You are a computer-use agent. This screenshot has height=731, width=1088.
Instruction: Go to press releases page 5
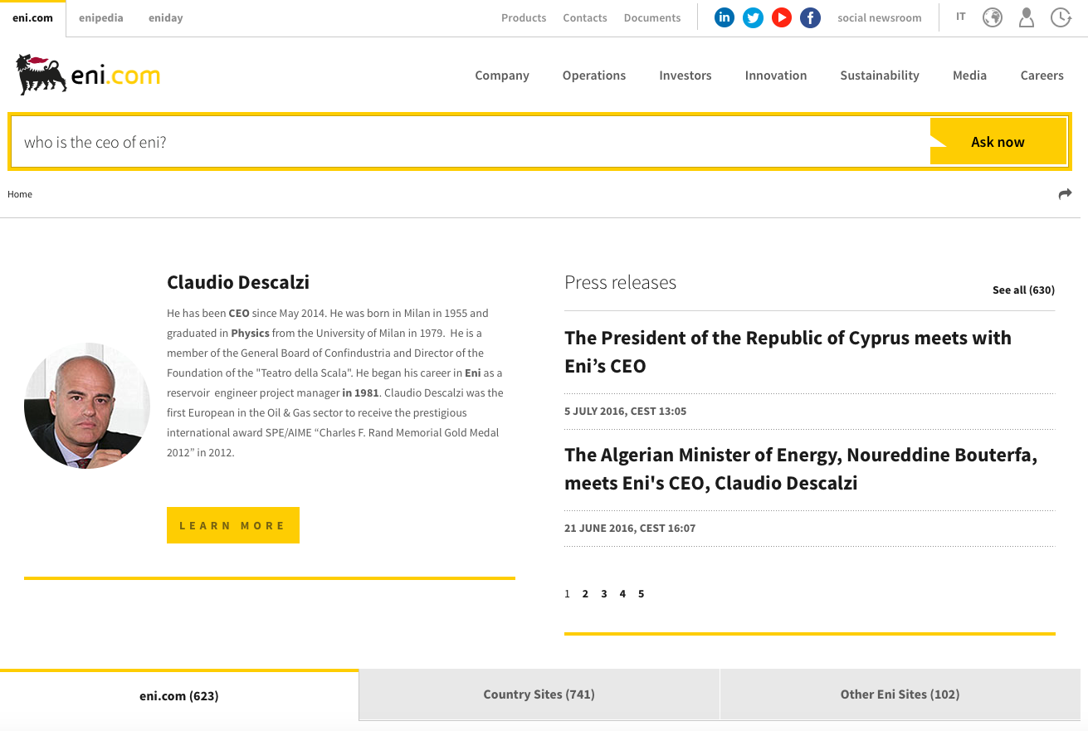click(642, 593)
